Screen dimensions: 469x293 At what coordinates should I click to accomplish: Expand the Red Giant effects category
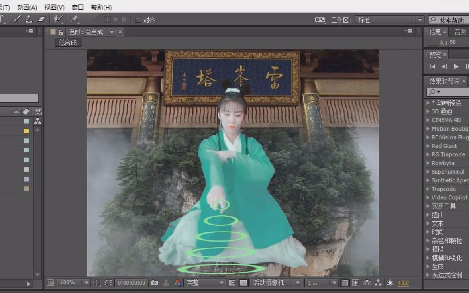point(428,146)
